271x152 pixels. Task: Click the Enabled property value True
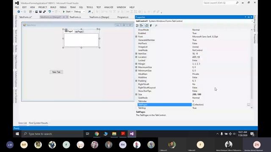pyautogui.click(x=194, y=33)
